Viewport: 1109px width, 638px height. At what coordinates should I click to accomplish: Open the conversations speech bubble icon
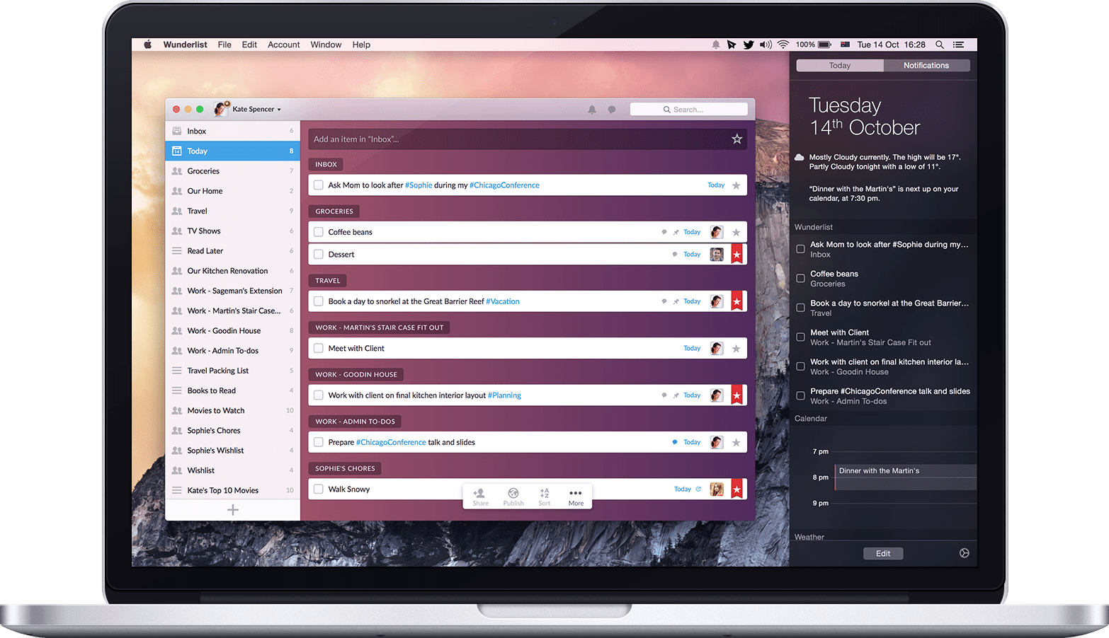[612, 110]
